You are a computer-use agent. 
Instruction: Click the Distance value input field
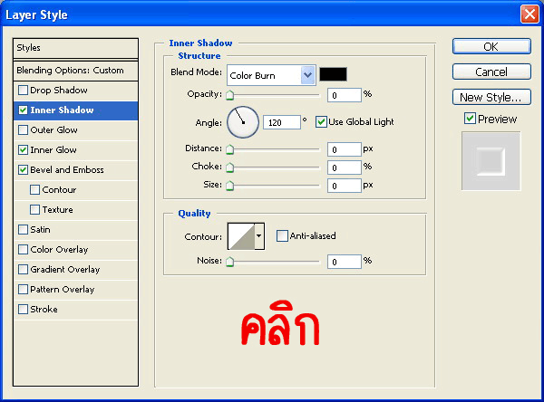click(x=345, y=149)
